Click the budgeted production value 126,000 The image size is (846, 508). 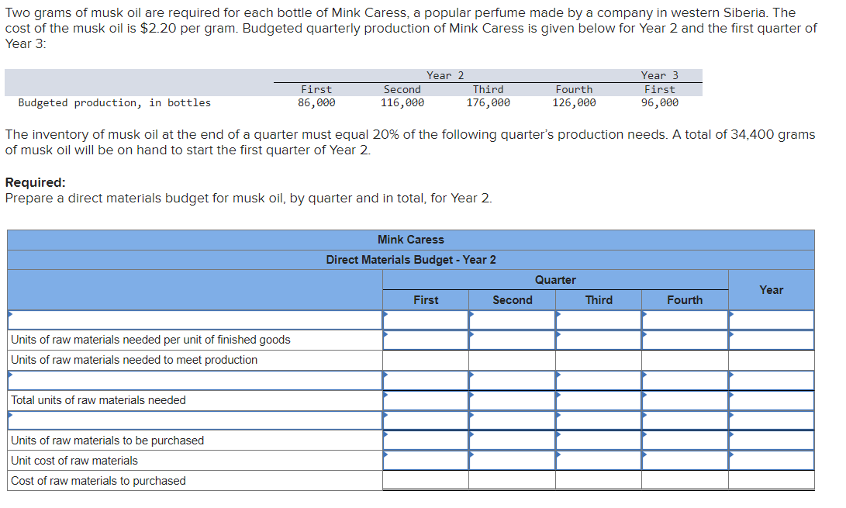[x=574, y=102]
